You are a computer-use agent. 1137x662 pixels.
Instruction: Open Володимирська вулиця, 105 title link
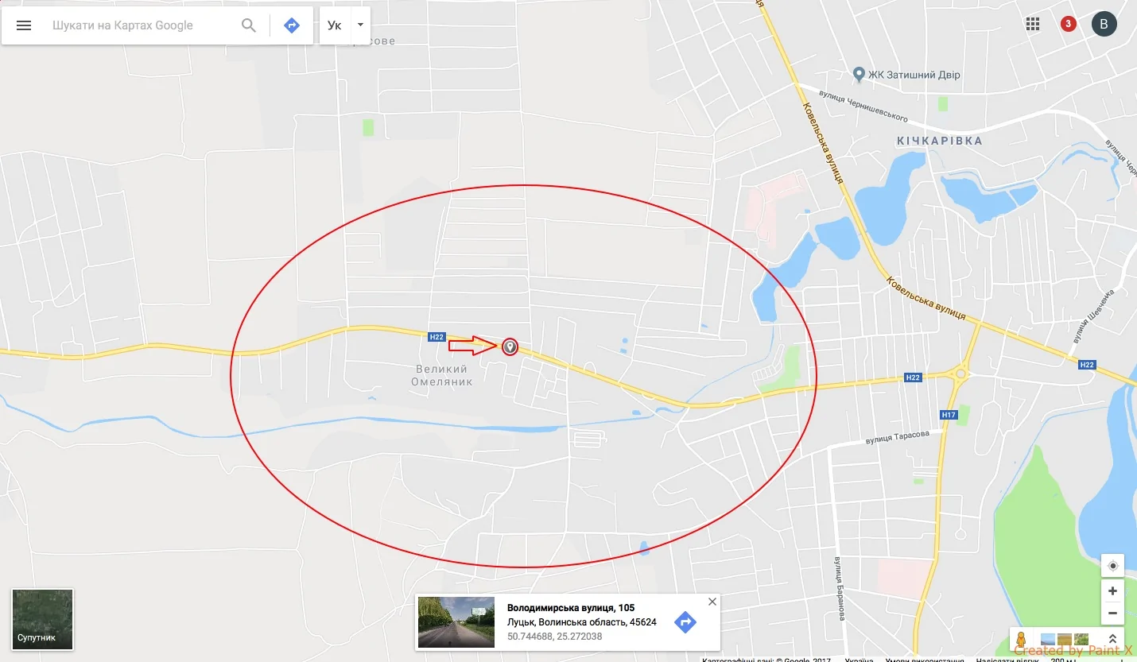tap(571, 608)
